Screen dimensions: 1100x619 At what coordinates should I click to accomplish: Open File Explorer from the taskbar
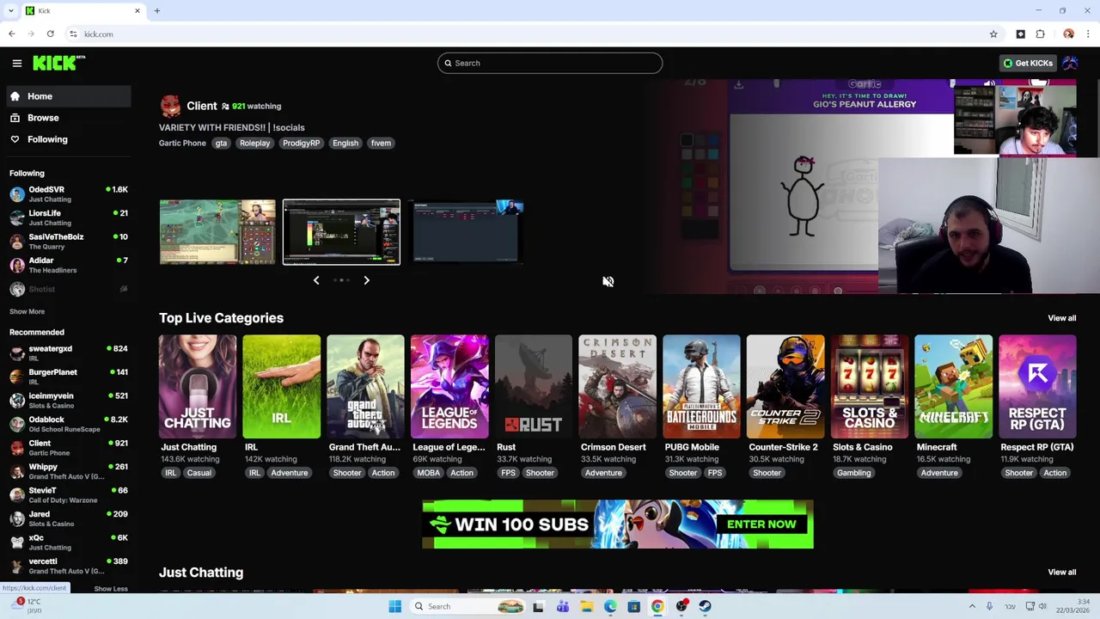tap(586, 606)
